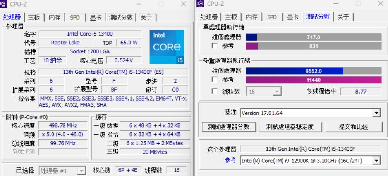Open 内存 tab in right window

pos(251,17)
